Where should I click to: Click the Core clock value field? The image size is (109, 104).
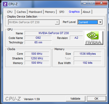point(37,54)
